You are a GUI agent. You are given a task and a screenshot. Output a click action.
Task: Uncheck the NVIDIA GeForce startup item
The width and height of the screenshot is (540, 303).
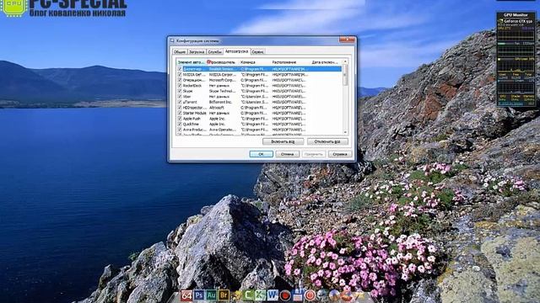coord(180,74)
